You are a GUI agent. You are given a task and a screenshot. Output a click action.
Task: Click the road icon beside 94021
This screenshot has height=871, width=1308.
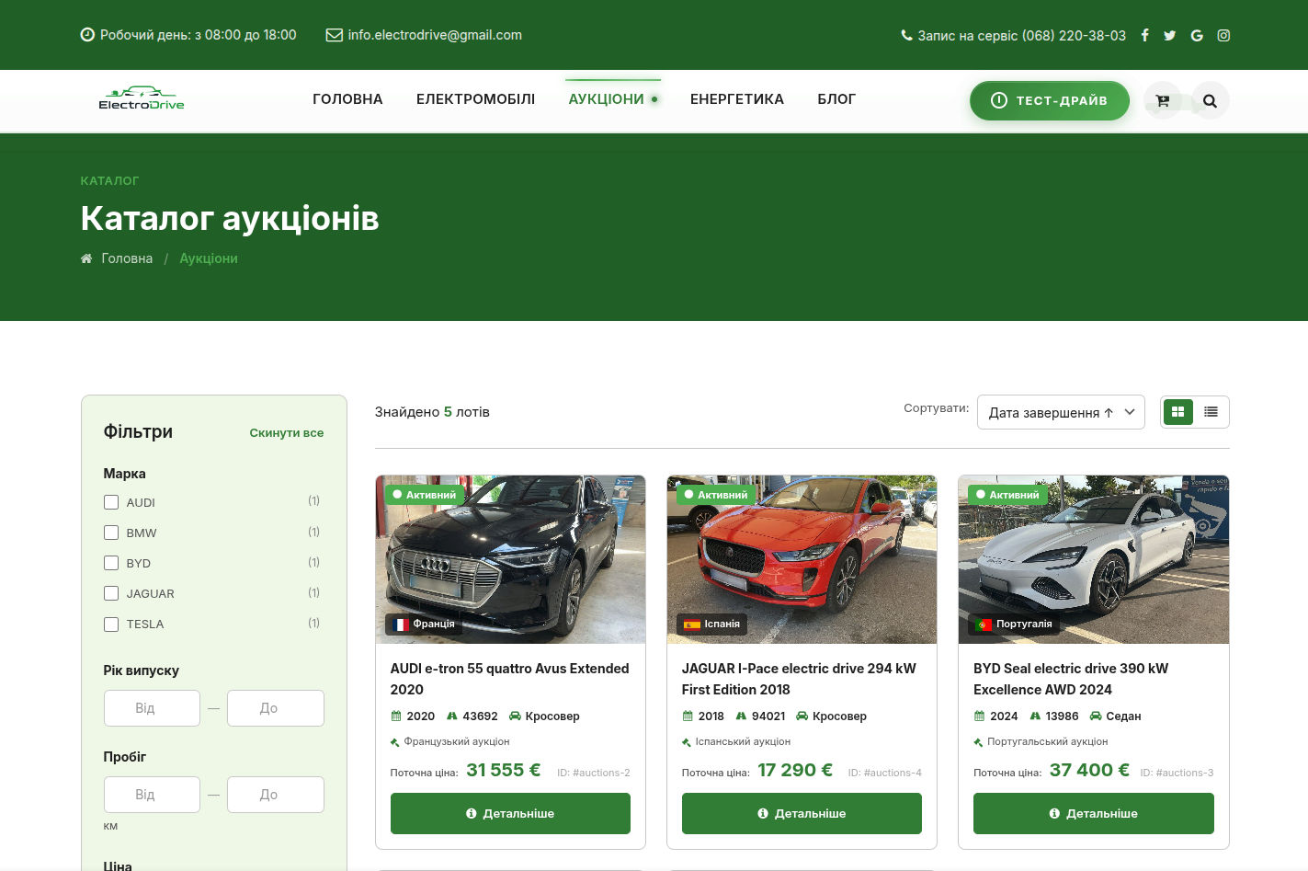[741, 716]
